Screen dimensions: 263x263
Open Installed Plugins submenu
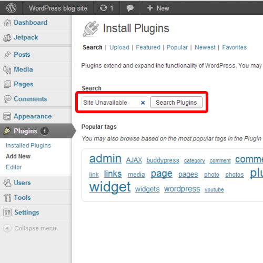coord(28,146)
